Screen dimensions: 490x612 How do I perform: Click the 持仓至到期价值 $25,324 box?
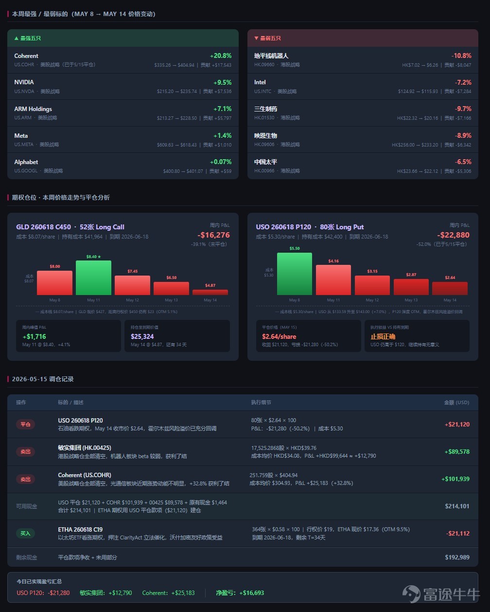pos(177,336)
